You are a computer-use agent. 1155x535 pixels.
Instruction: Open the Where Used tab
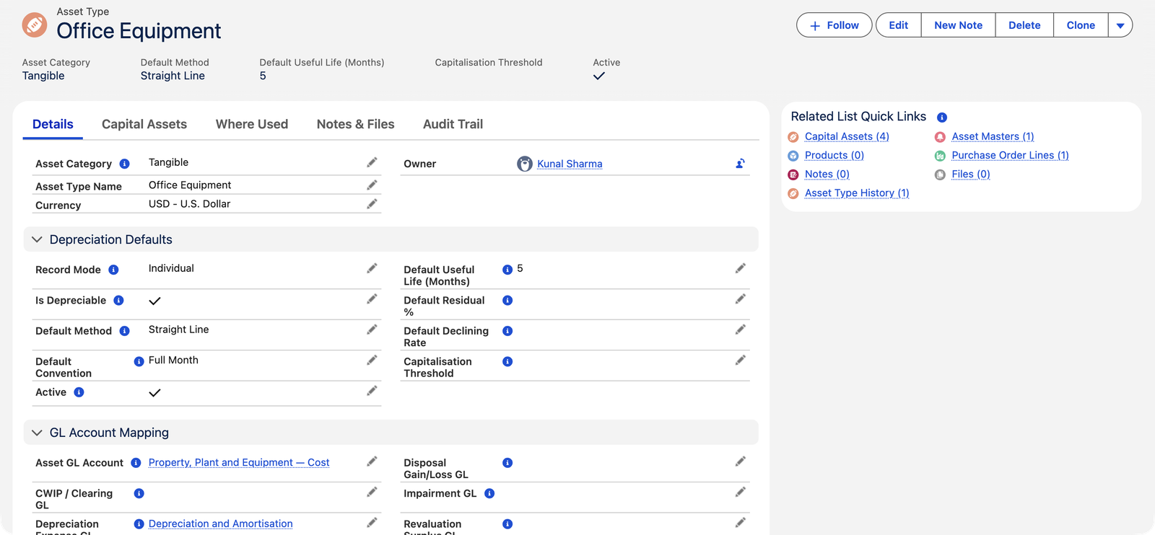(x=252, y=124)
